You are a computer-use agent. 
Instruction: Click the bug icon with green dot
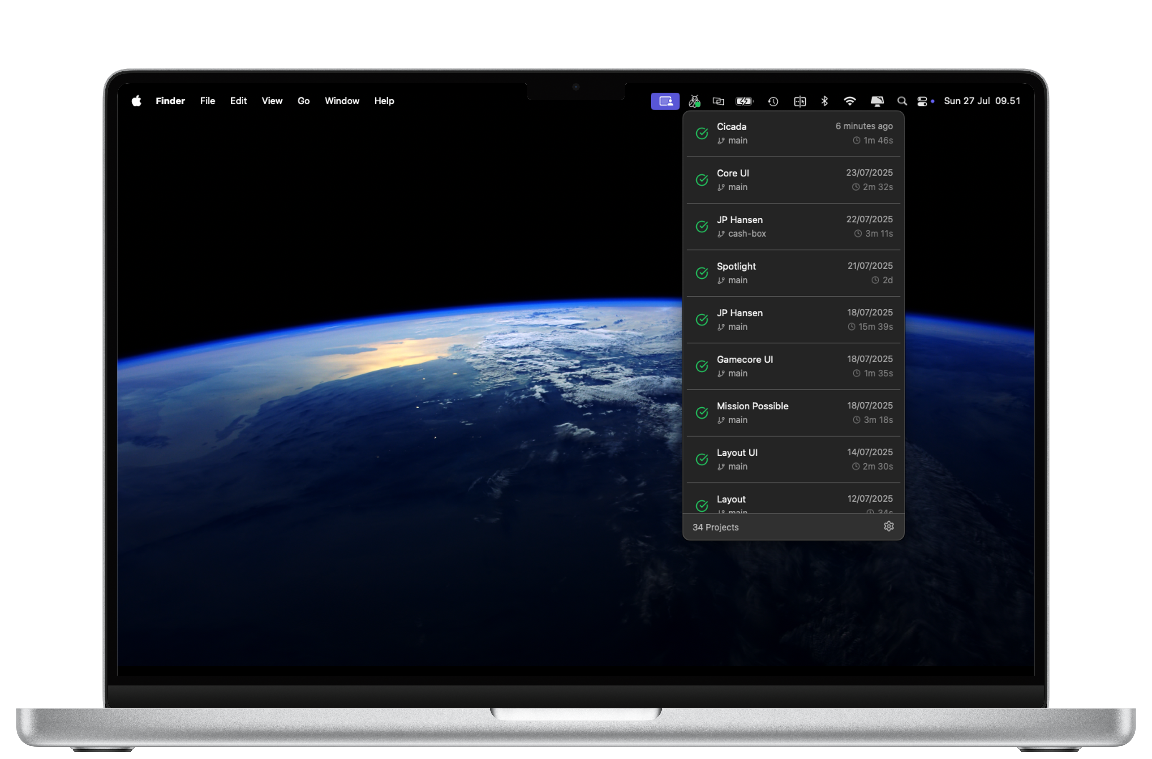point(695,101)
